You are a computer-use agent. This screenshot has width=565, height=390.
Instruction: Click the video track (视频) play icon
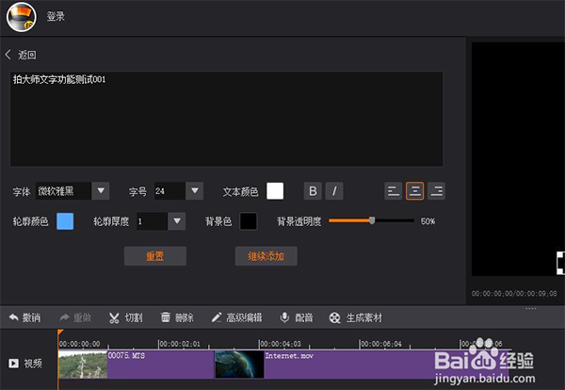[13, 363]
